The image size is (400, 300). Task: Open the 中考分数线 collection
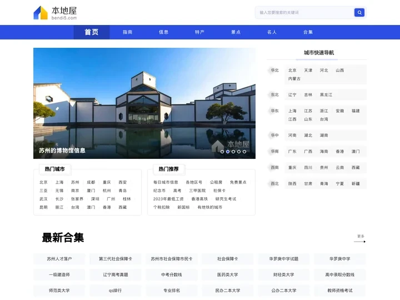172,275
